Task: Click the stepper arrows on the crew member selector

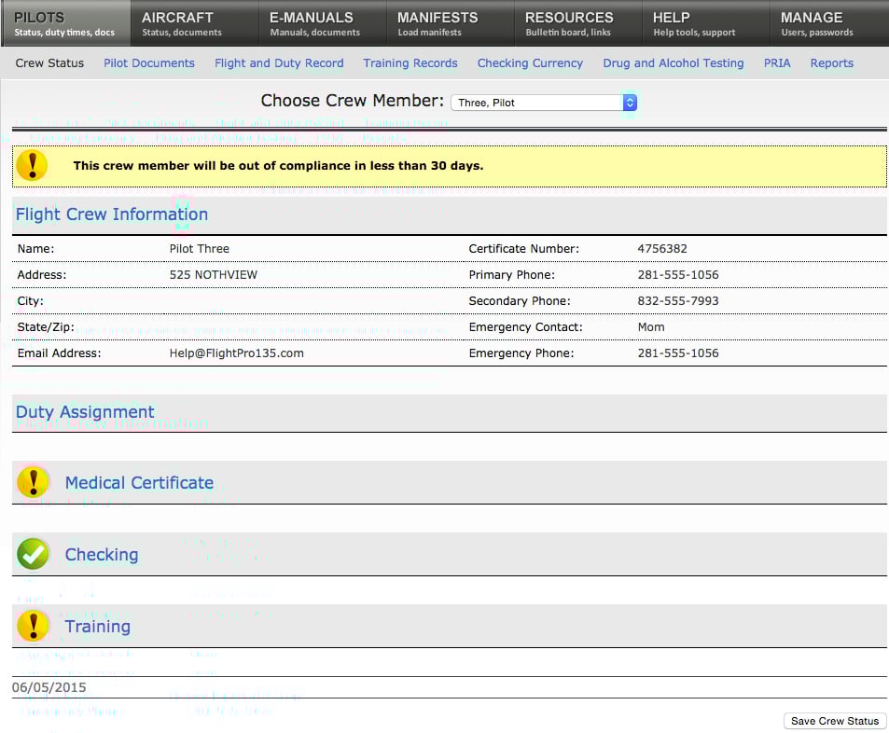Action: tap(631, 103)
